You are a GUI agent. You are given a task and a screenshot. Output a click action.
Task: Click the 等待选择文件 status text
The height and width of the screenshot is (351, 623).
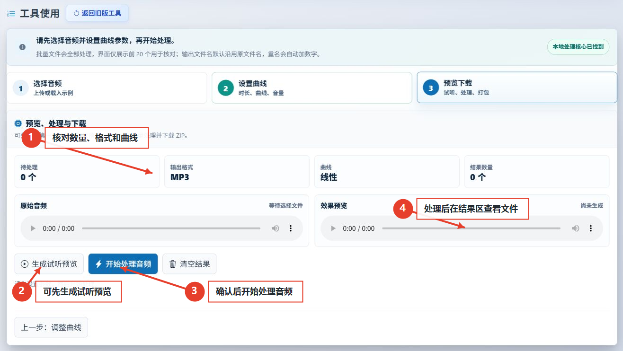(x=286, y=206)
